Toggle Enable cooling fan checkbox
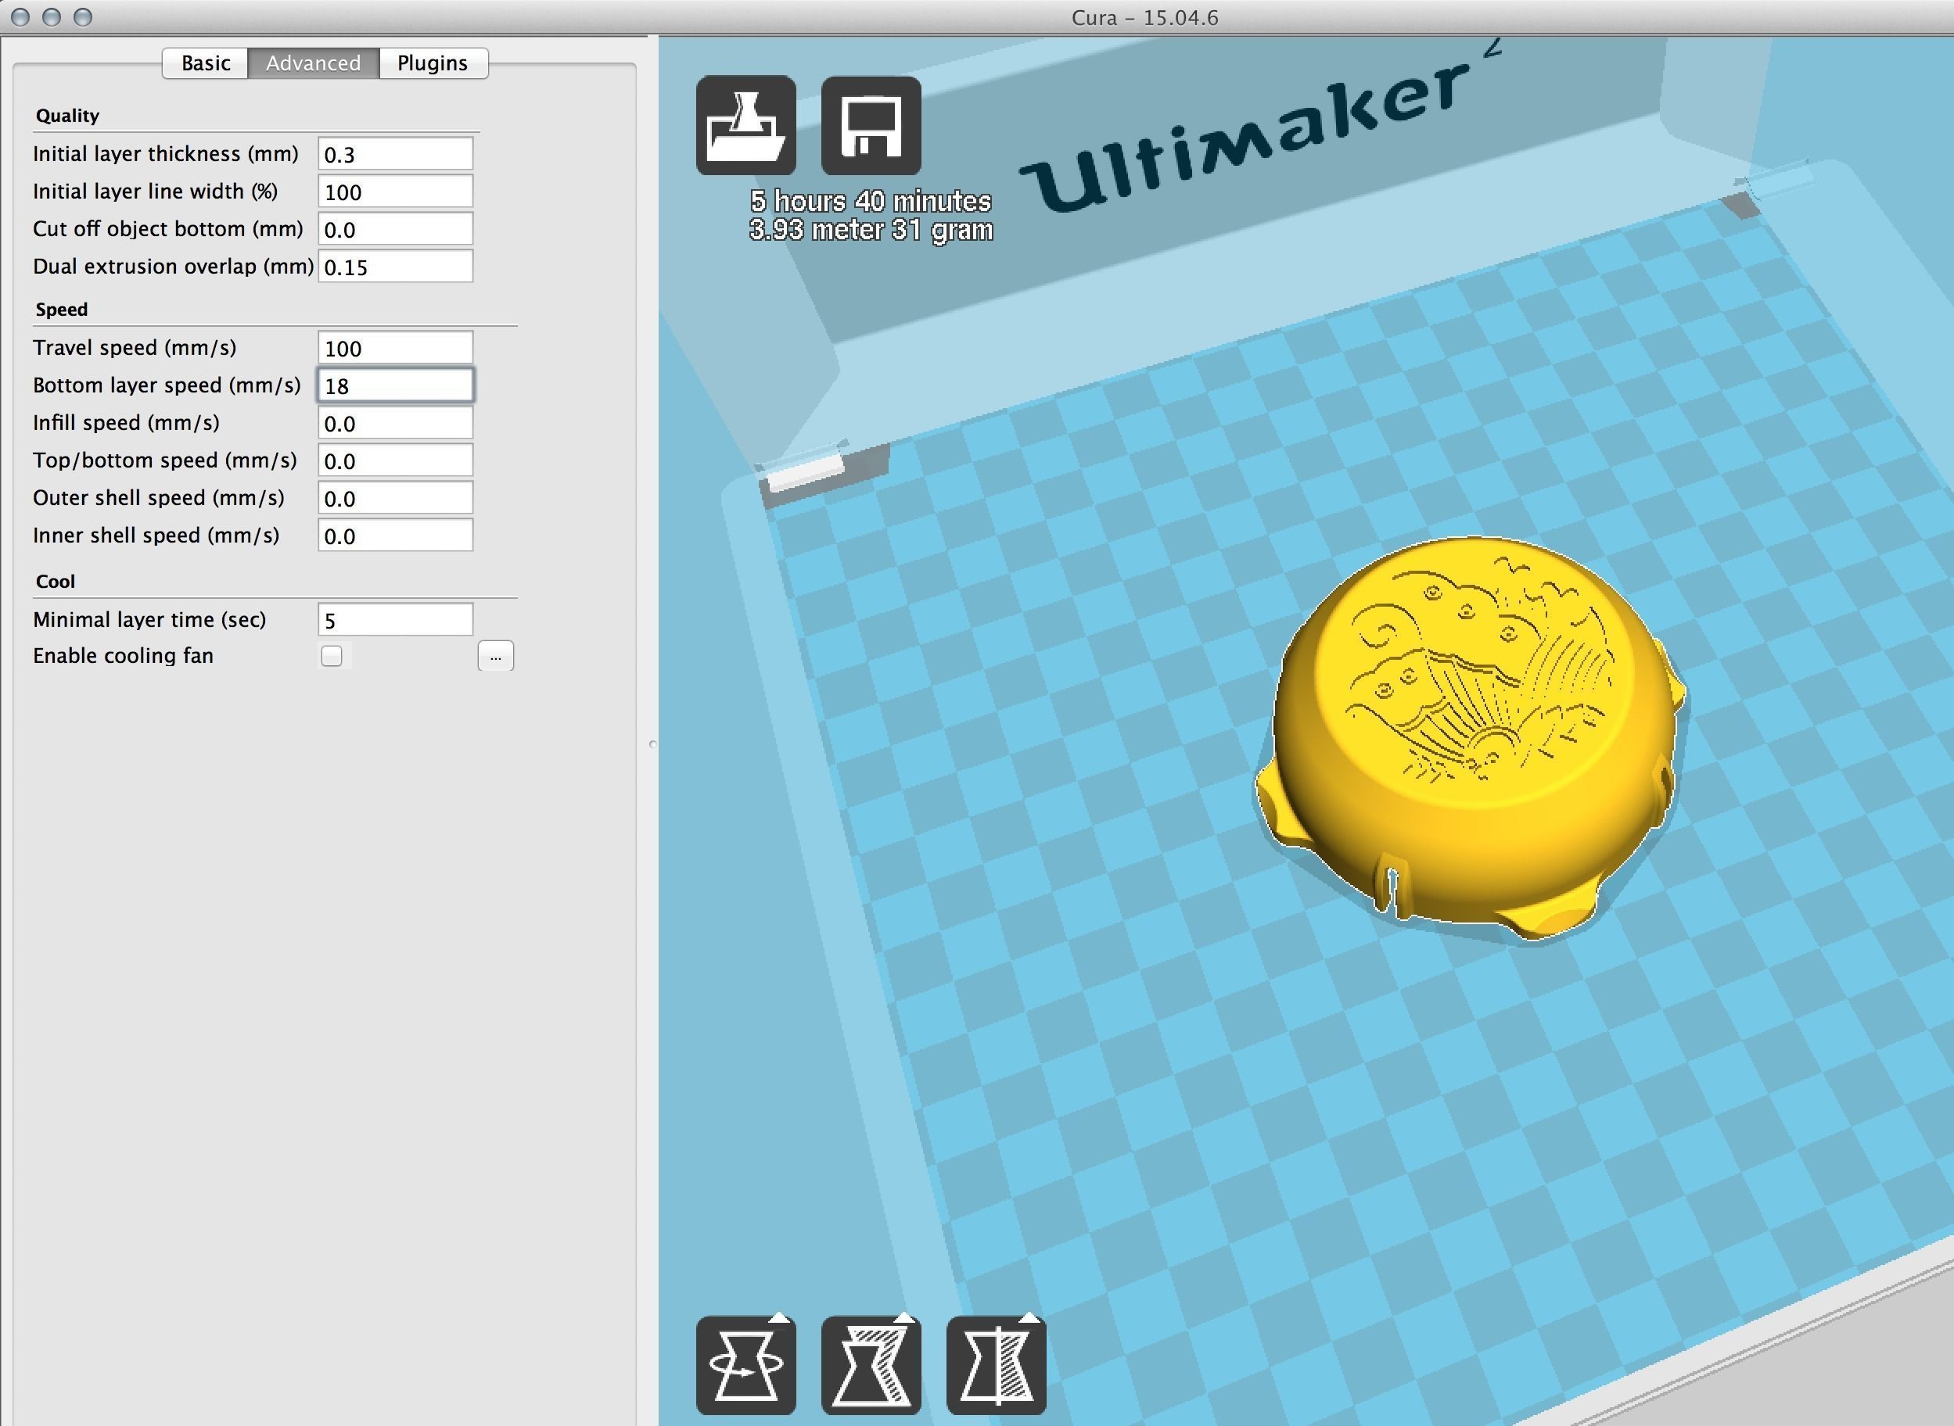 pyautogui.click(x=332, y=656)
